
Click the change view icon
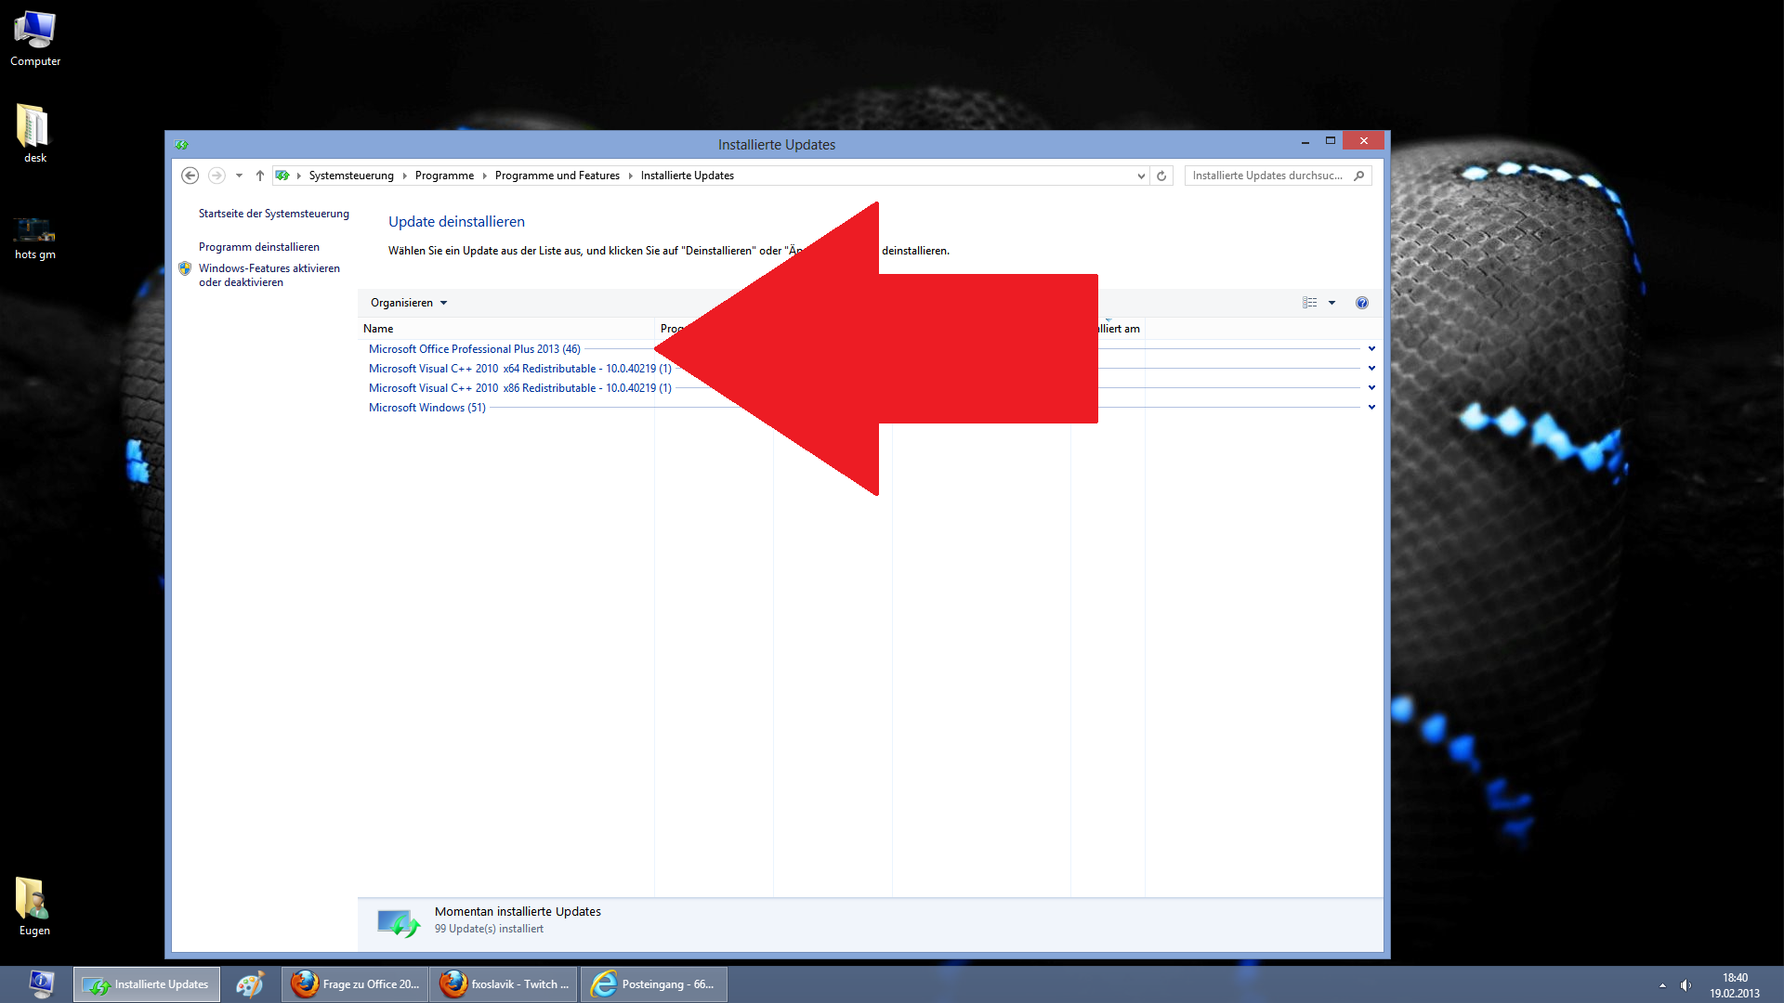coord(1310,303)
